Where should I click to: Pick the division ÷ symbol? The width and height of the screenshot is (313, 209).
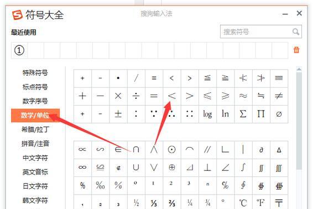point(136,96)
